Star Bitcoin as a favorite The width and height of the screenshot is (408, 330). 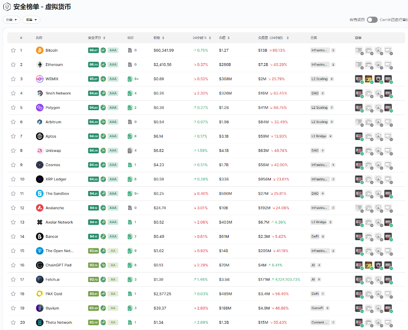pyautogui.click(x=13, y=50)
